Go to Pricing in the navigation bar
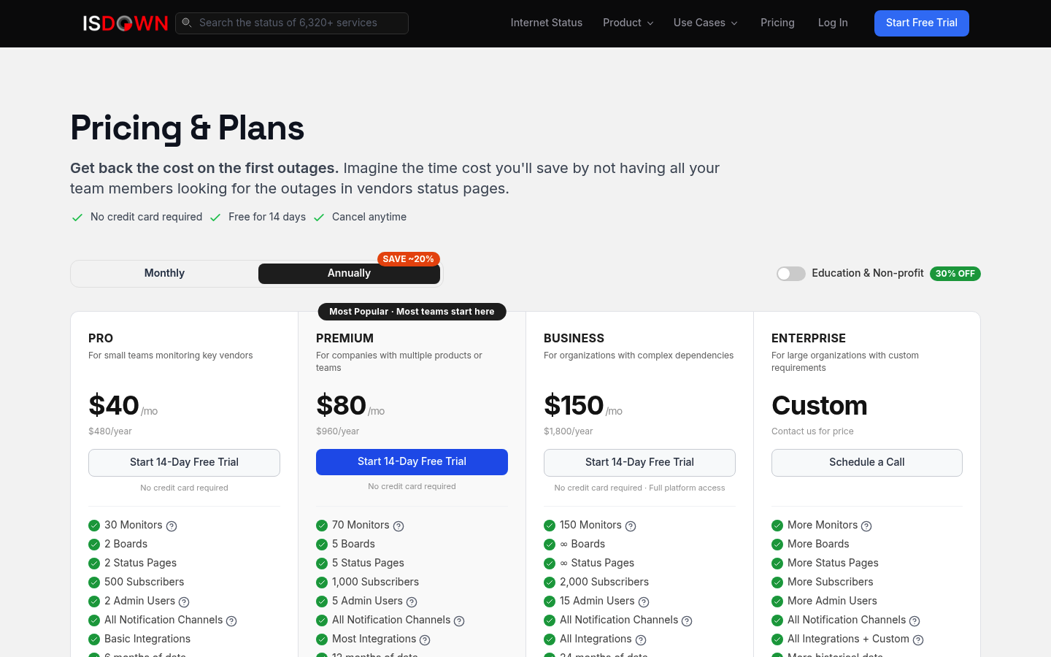 [x=777, y=23]
